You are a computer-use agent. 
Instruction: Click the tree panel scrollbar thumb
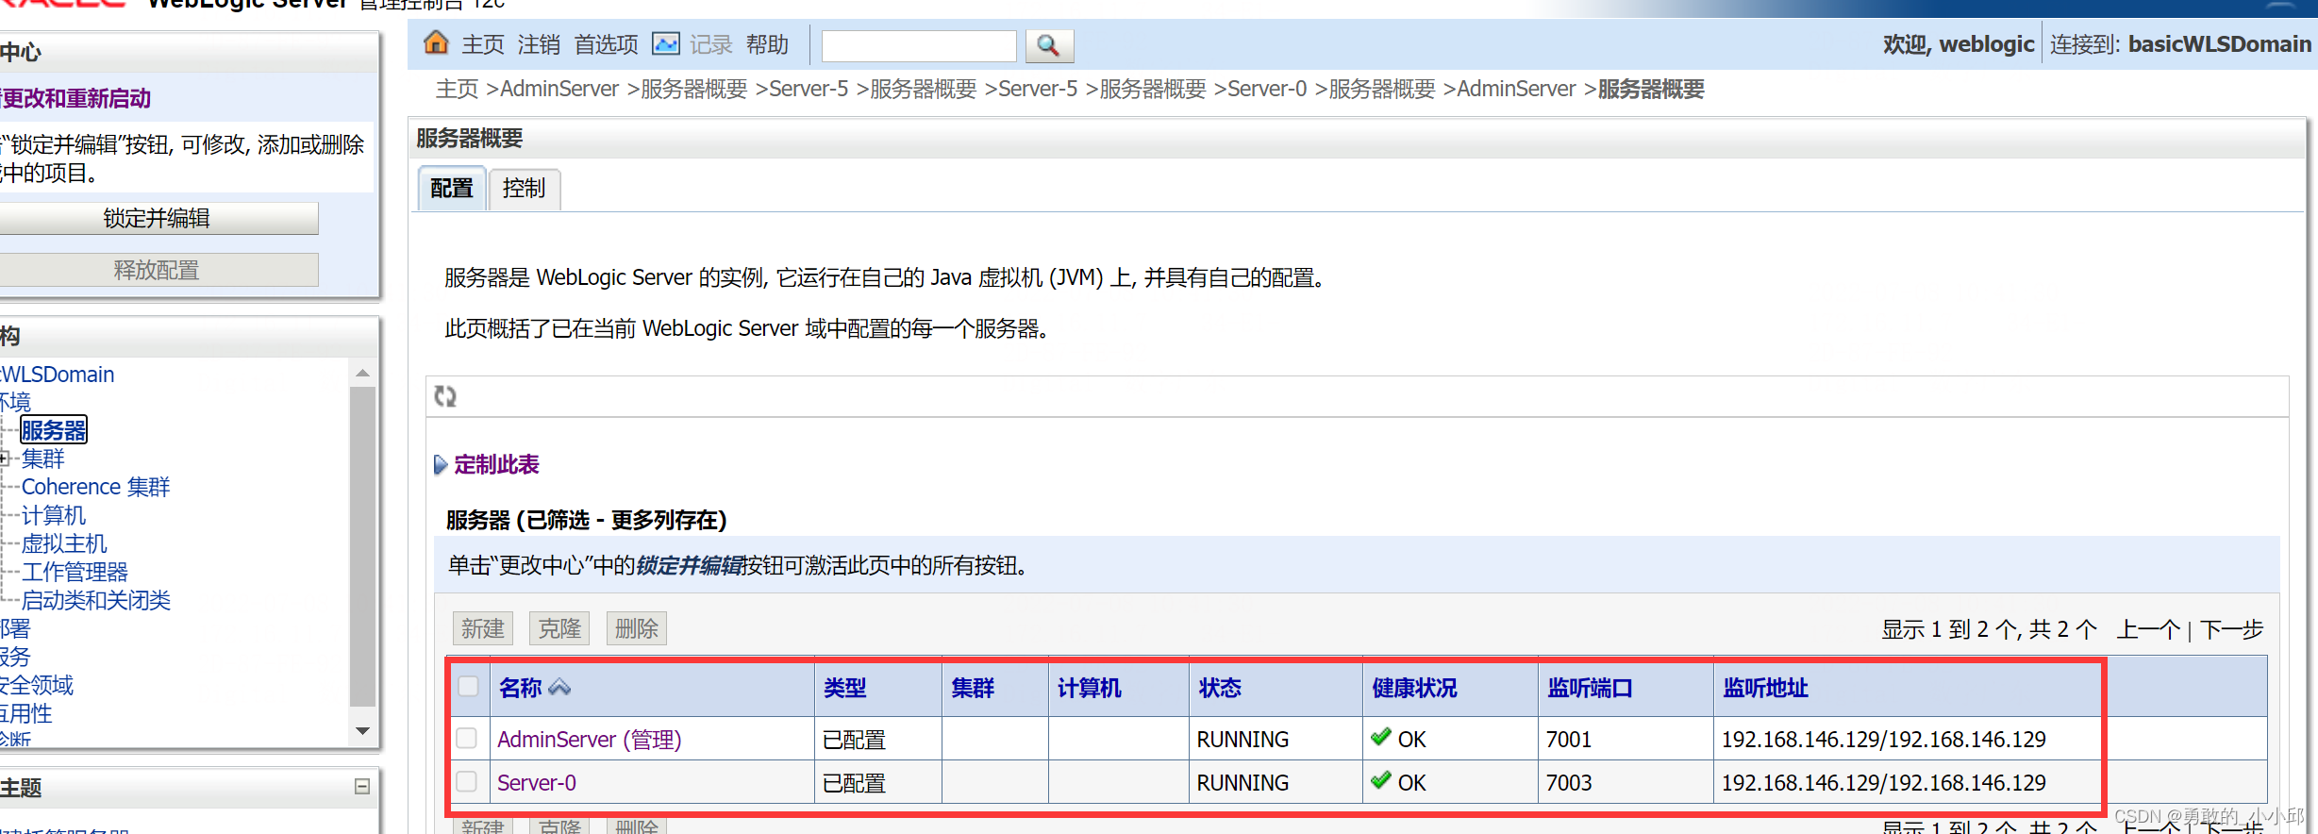click(362, 546)
